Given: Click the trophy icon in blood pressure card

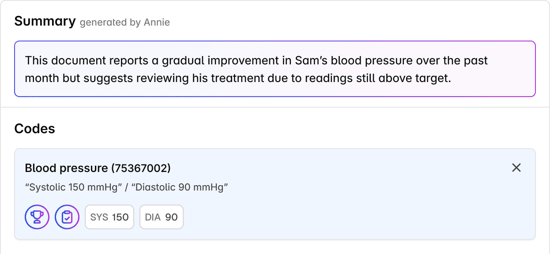Looking at the screenshot, I should [37, 217].
